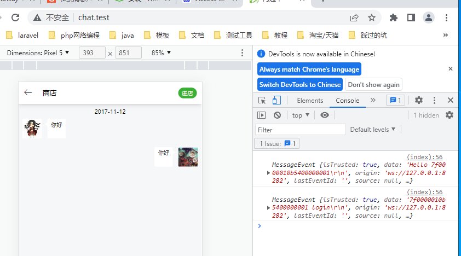
Task: Open the Dimensions: Pixel 5 device dropdown
Action: pos(38,53)
